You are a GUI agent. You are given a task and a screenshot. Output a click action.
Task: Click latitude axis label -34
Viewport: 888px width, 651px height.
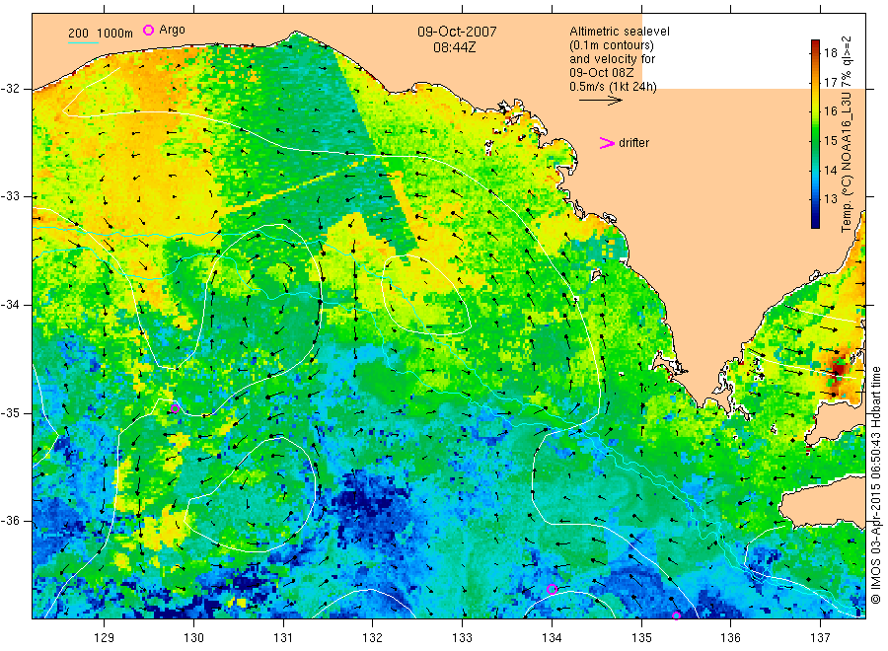(10, 305)
